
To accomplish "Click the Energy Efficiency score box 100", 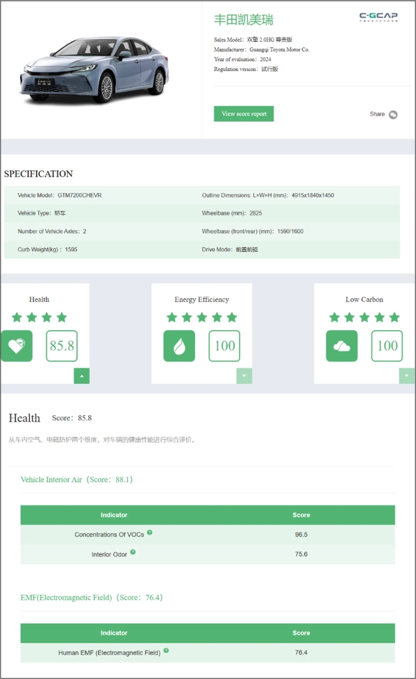I will tap(224, 345).
